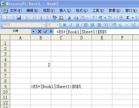Image resolution: width=139 pixels, height=108 pixels.
Task: Apply Percent Style with the % icon
Action: [120, 25]
